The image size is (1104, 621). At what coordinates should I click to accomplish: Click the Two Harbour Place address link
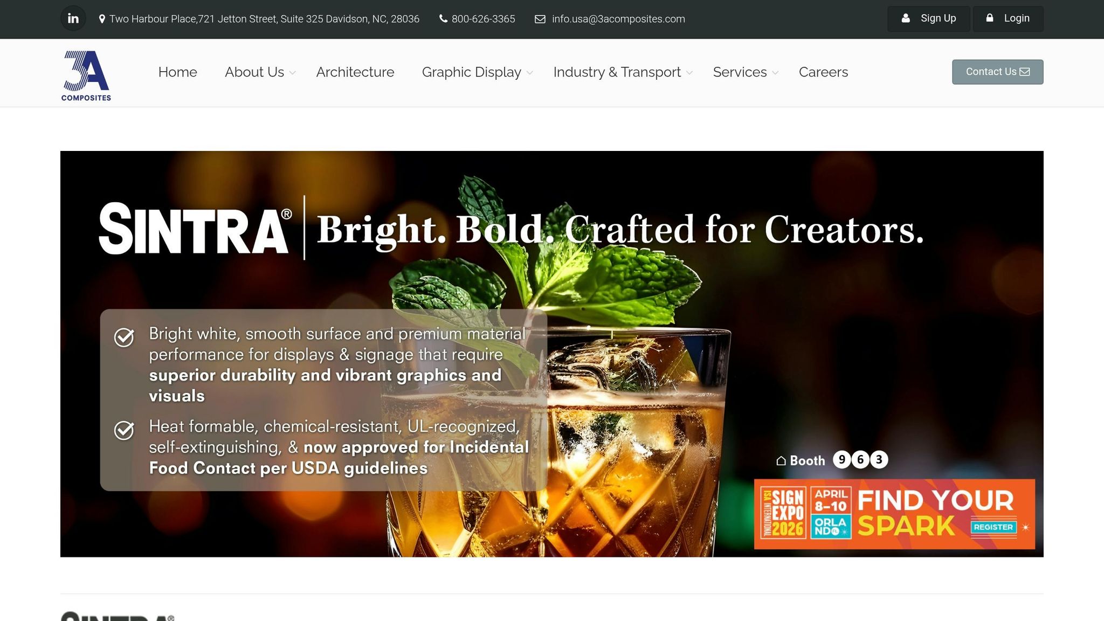tap(264, 19)
